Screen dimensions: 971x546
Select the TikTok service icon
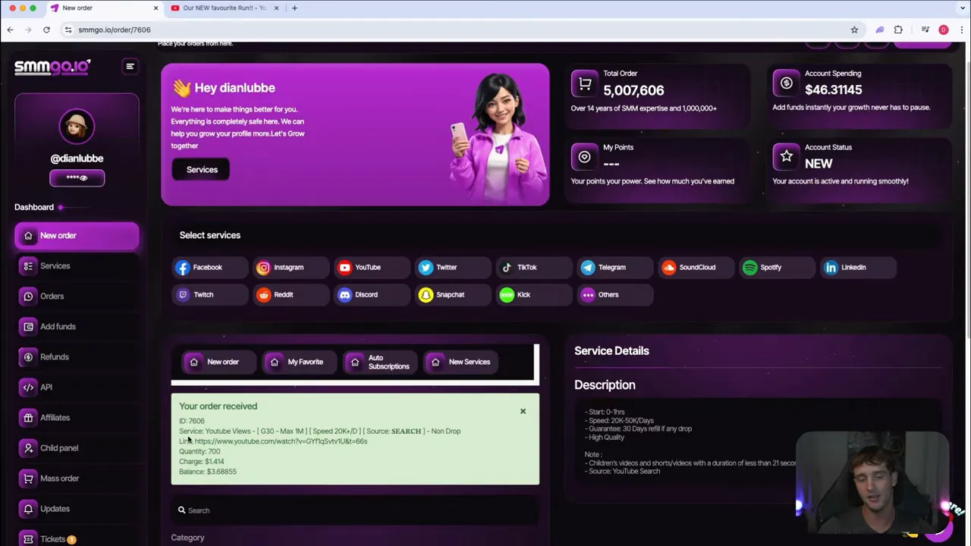tap(506, 267)
